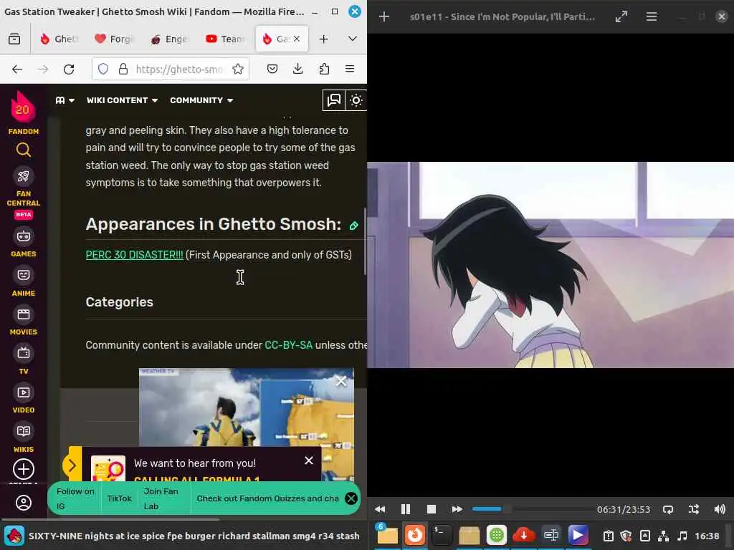Add media with plus in video player

click(384, 17)
